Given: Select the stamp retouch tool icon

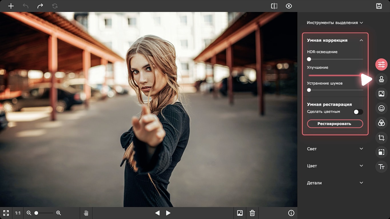Looking at the screenshot, I should point(381,80).
